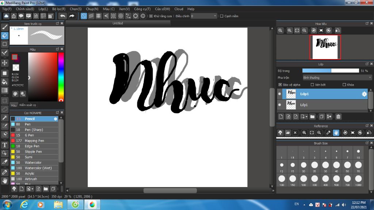This screenshot has width=374, height=210.
Task: Select the Airbrush brush
Action: [x=34, y=179]
